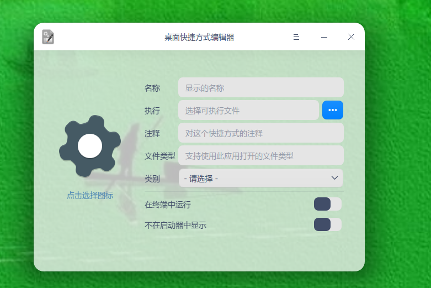Close the 桌面快捷方式编辑器 window
Image resolution: width=431 pixels, height=288 pixels.
coord(351,37)
